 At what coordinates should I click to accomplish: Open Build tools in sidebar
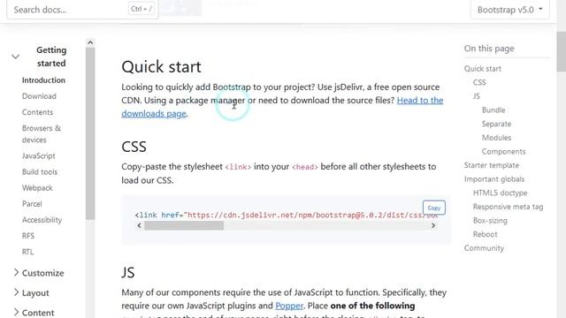pyautogui.click(x=40, y=172)
